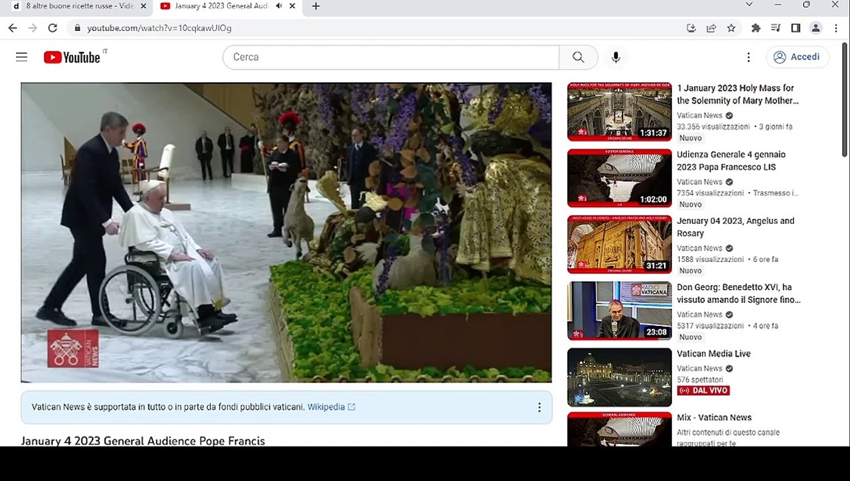Viewport: 850px width, 481px height.
Task: Open 'Udienza Generale 4 gennaio' thumbnail
Action: 619,178
